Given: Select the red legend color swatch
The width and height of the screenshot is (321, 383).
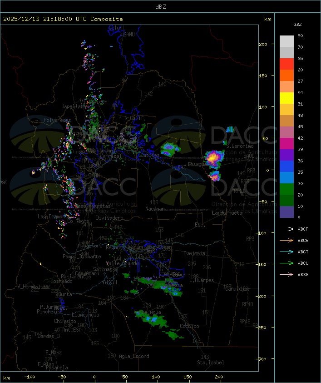Looking at the screenshot, I should [x=286, y=64].
